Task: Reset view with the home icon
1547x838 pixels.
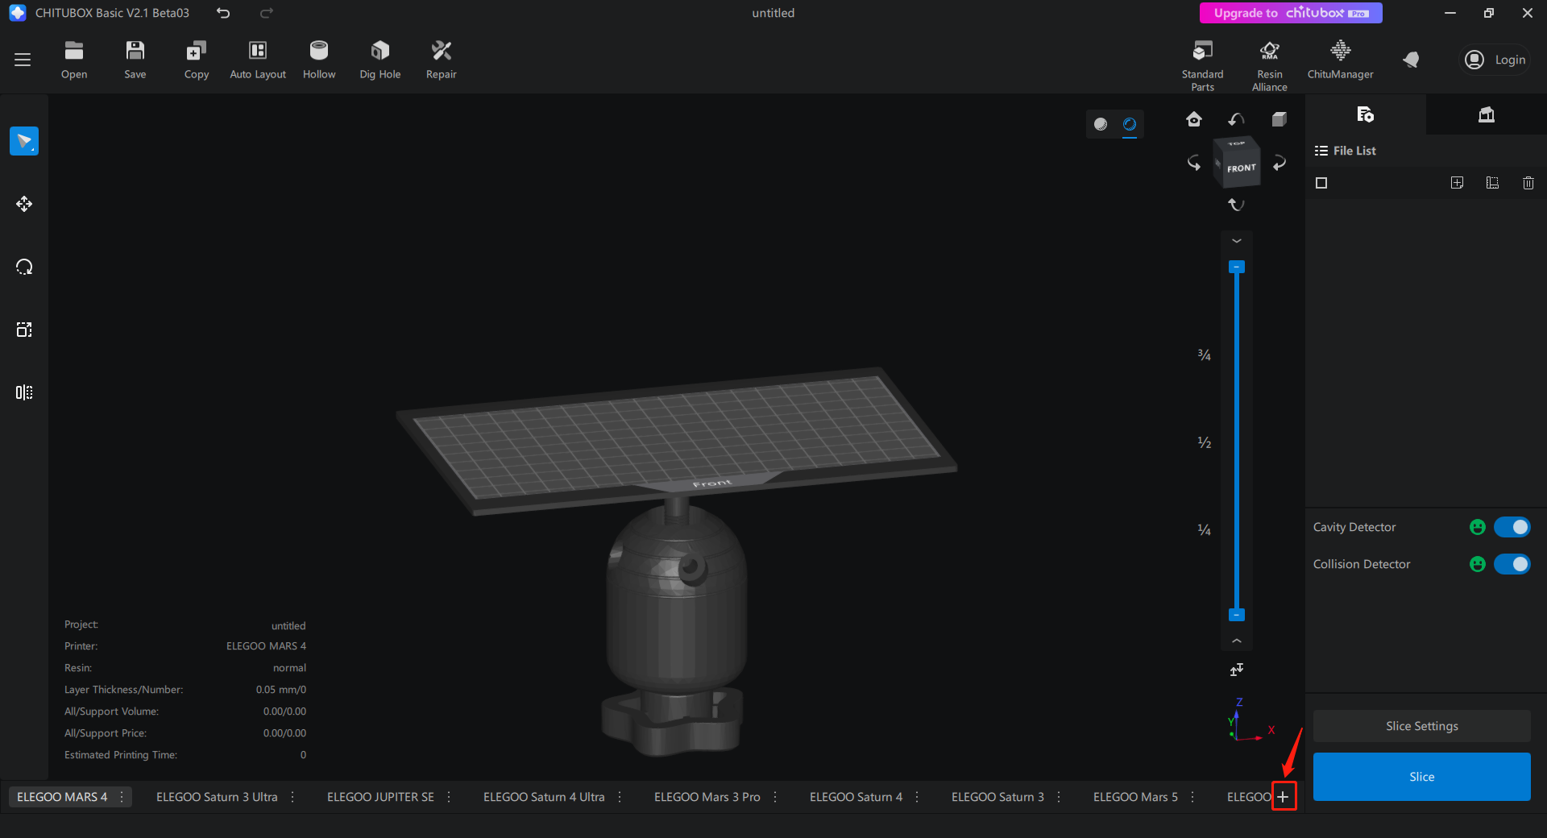Action: [x=1194, y=120]
